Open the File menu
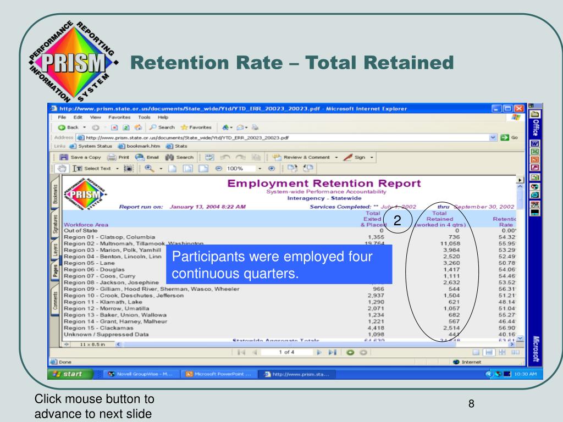This screenshot has width=563, height=422. pyautogui.click(x=62, y=118)
